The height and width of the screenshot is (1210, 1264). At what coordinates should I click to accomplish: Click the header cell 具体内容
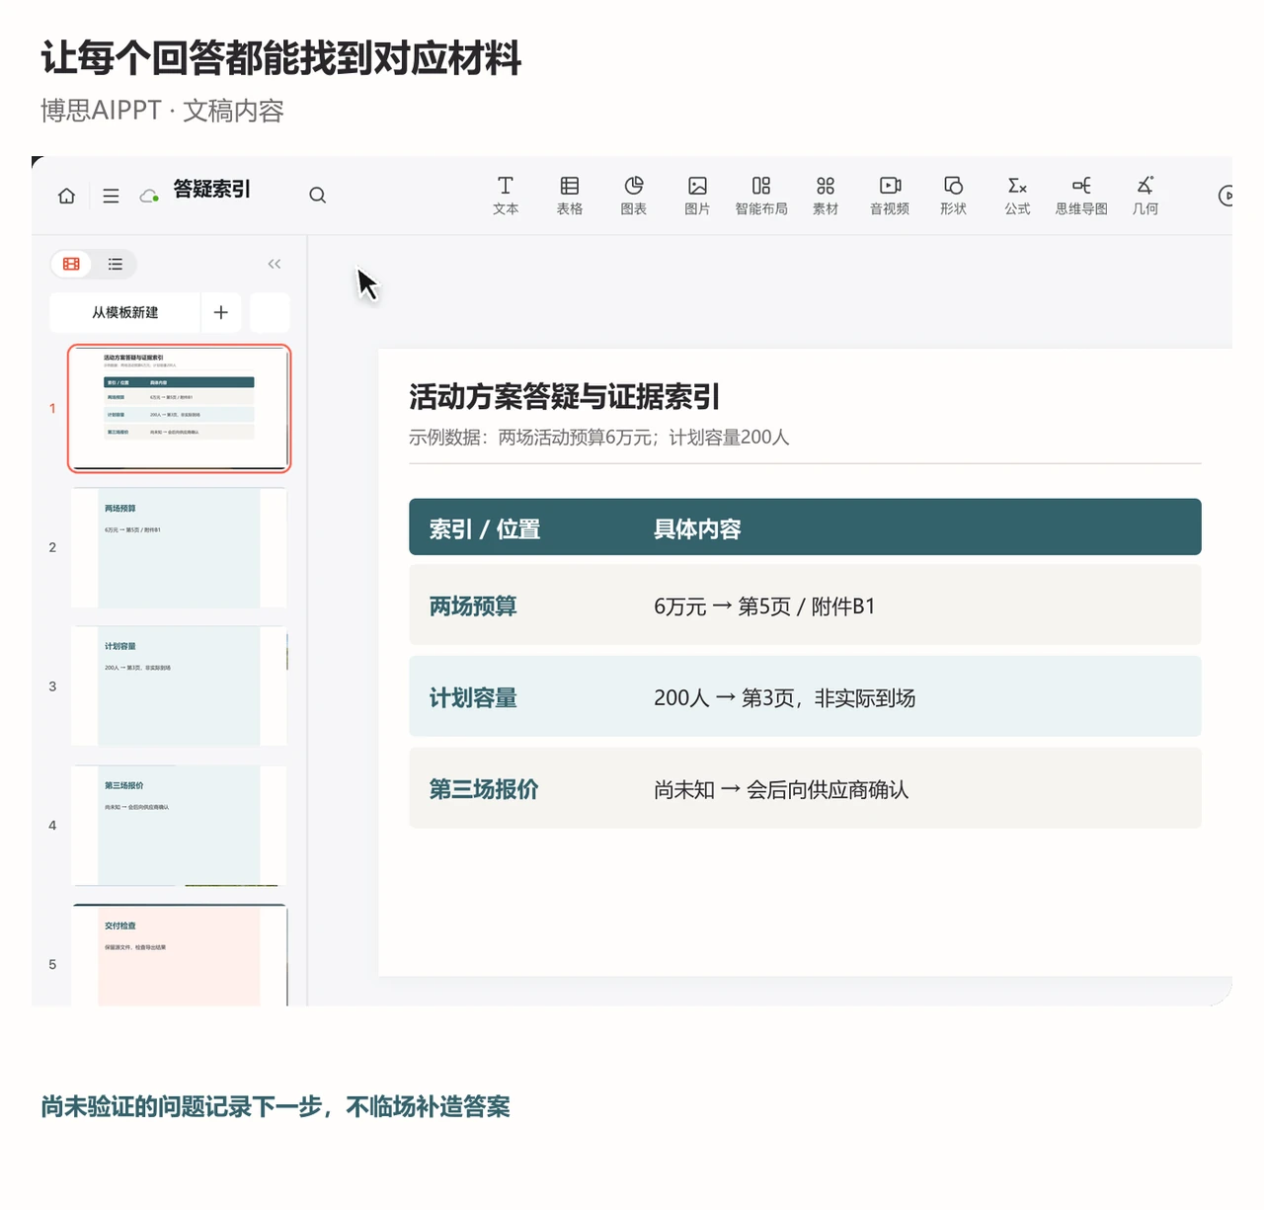point(697,529)
